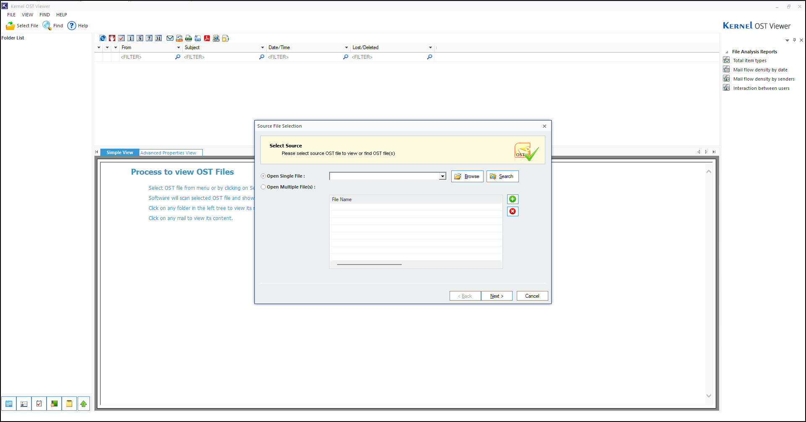Switch to the Simple View tab
Screen dimensions: 806x422
tap(120, 153)
